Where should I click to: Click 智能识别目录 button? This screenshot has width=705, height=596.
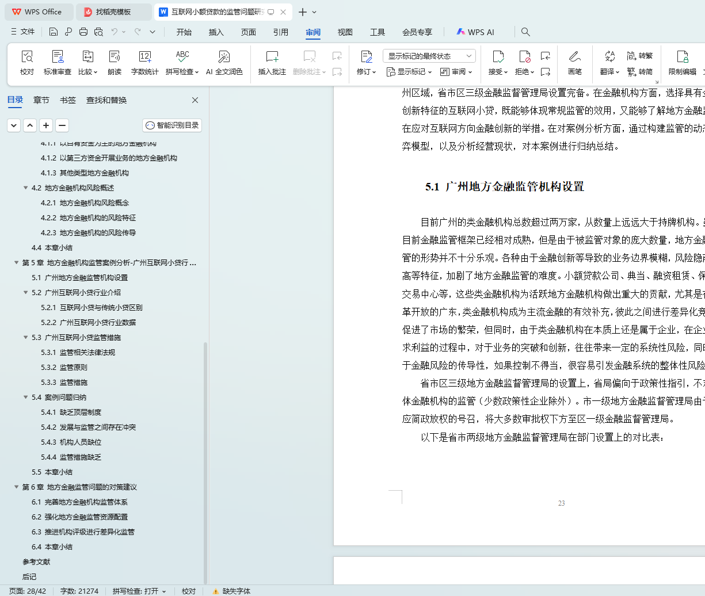point(172,125)
